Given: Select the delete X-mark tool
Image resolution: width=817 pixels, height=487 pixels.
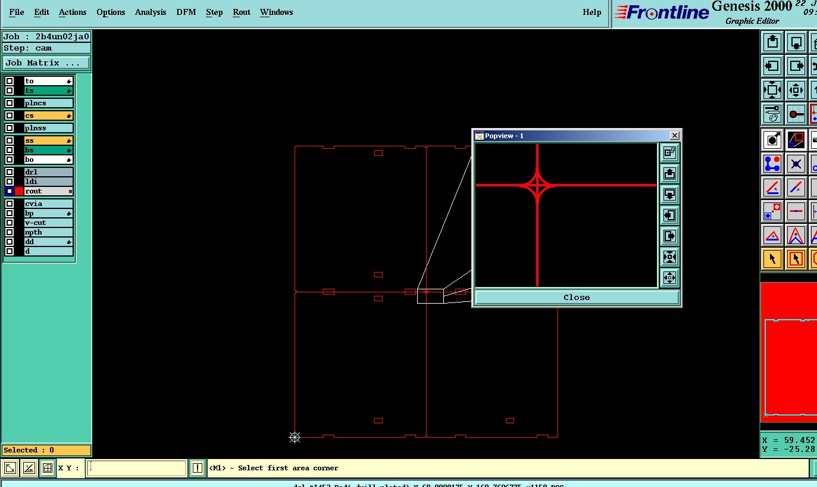Looking at the screenshot, I should (796, 164).
